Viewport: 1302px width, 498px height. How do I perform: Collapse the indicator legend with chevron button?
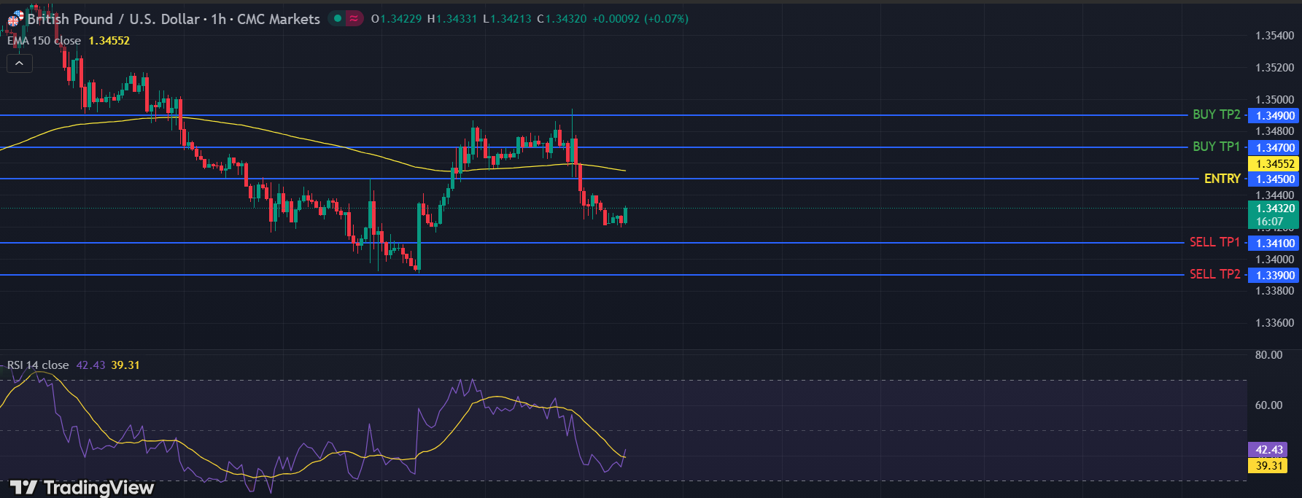click(19, 64)
